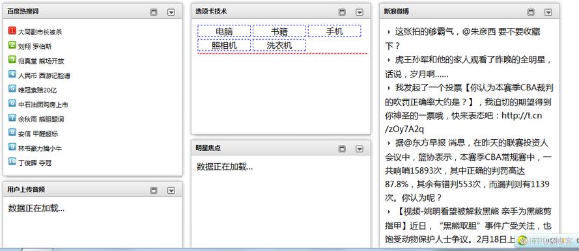Open hot search 唯冠索赔20亿
The height and width of the screenshot is (251, 579).
(x=37, y=90)
